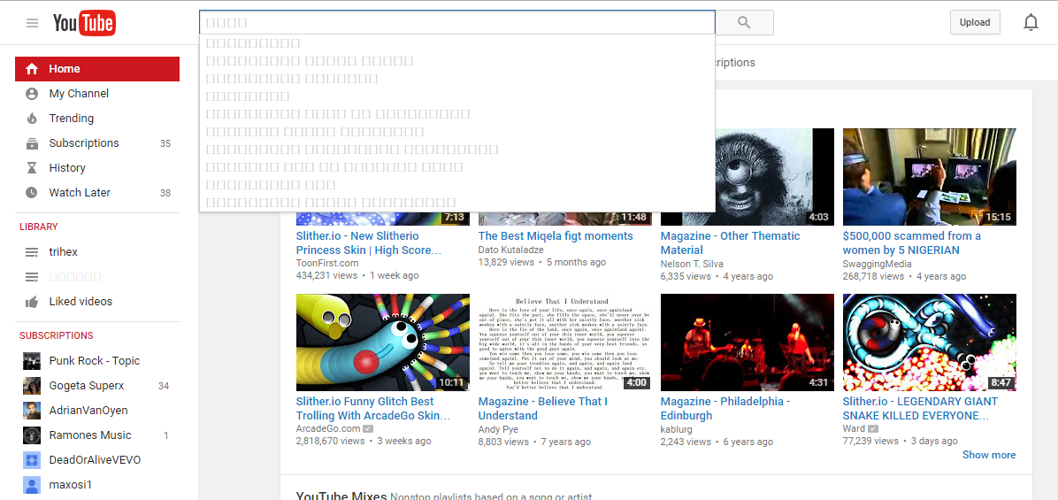Click the trihex playlist icon
The width and height of the screenshot is (1058, 500).
(x=32, y=251)
